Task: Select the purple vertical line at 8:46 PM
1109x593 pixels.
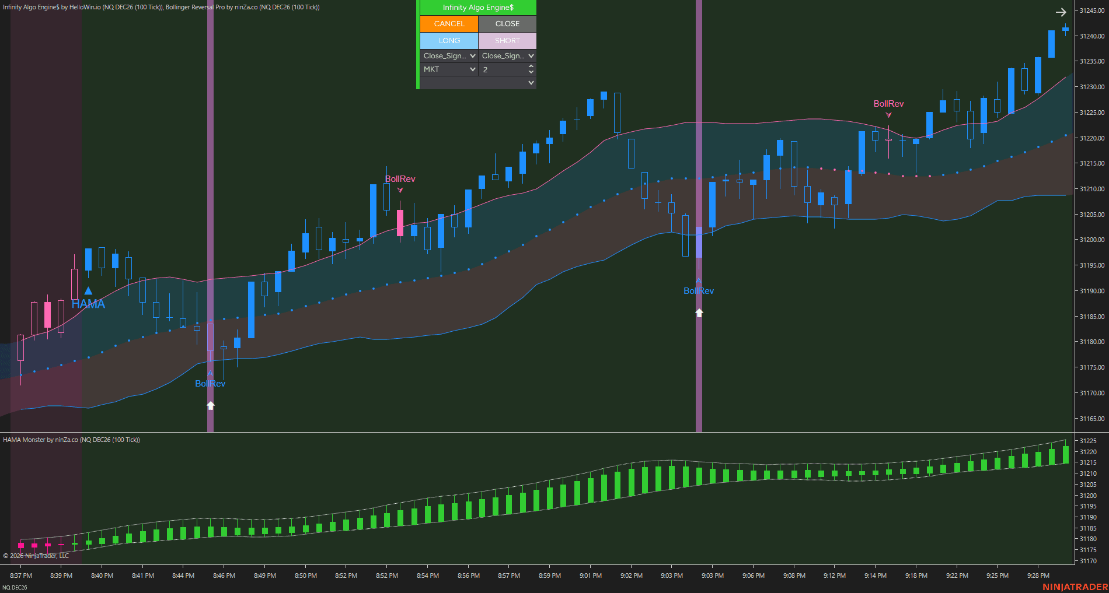Action: click(210, 216)
